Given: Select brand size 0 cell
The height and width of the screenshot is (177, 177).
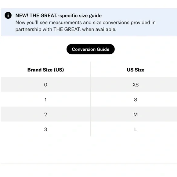Looking at the screenshot, I should click(x=45, y=85).
